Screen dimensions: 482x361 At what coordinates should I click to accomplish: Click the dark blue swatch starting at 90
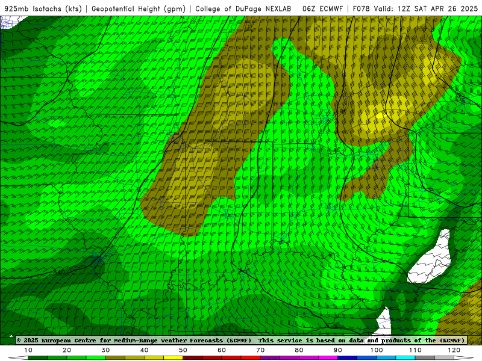pos(348,358)
